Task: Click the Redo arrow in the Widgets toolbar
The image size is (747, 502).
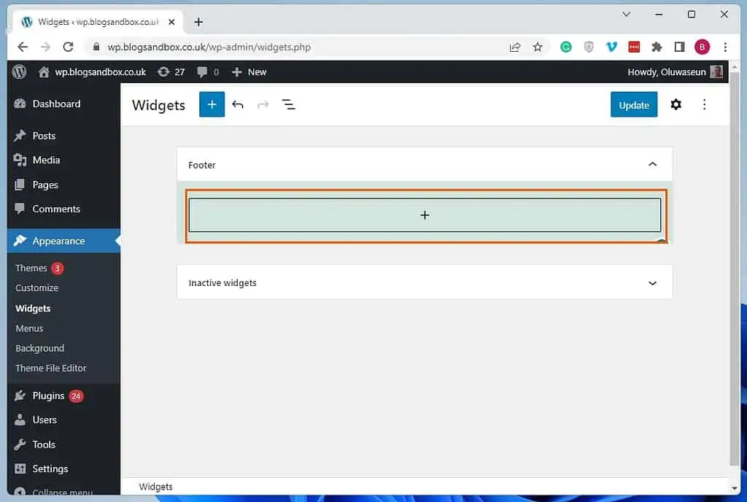Action: [263, 104]
